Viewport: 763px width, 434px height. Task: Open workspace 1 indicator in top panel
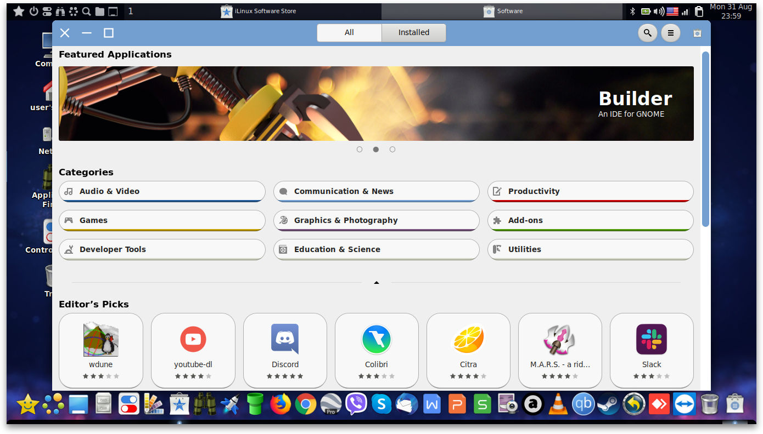[130, 11]
